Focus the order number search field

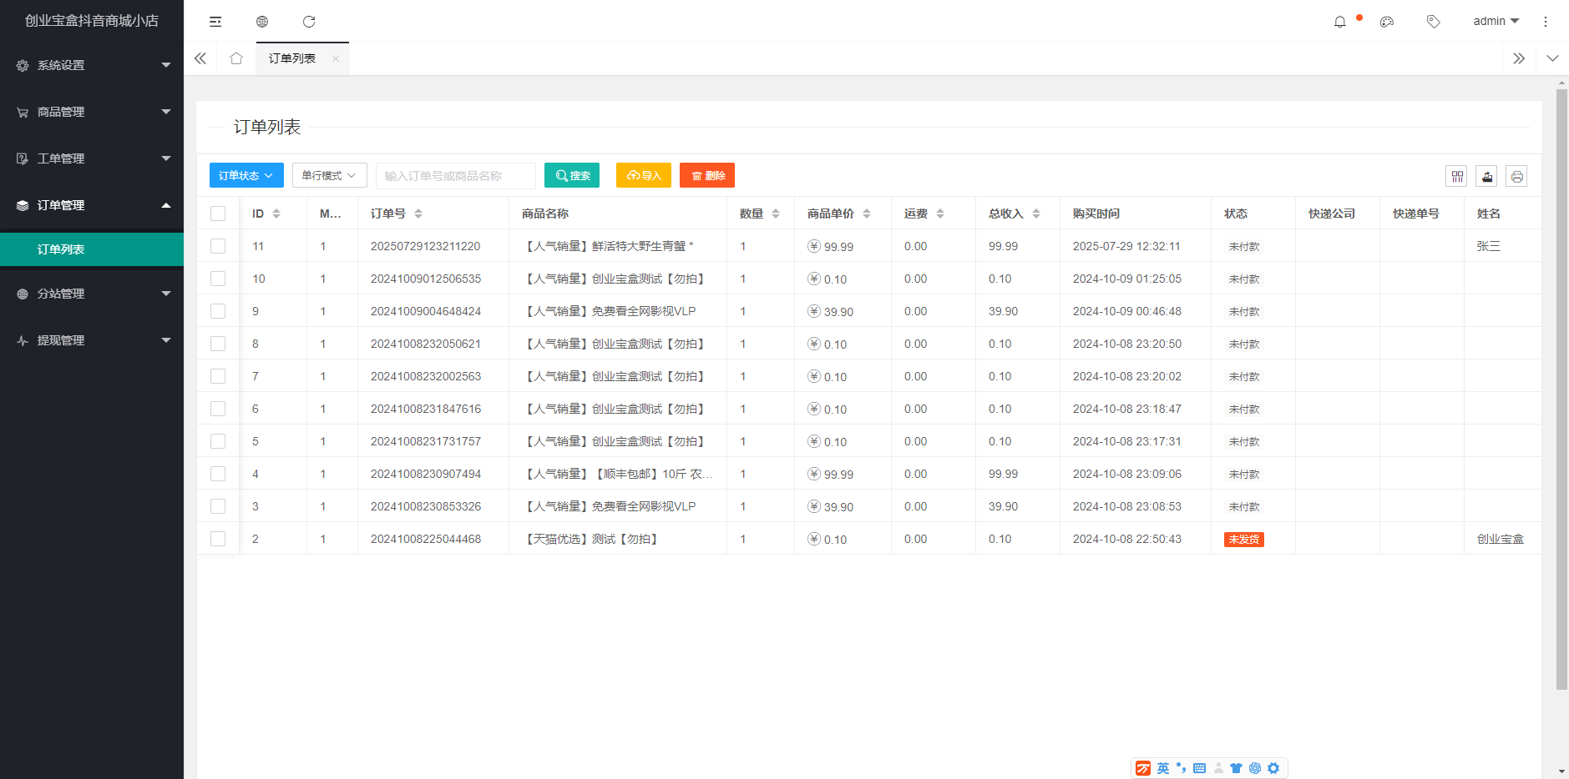[x=455, y=176]
